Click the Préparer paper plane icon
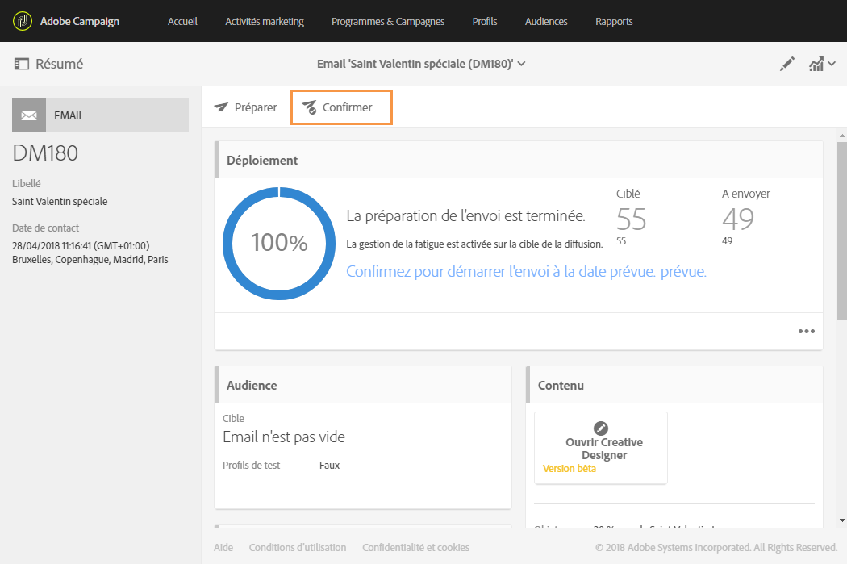This screenshot has width=847, height=564. pos(221,107)
